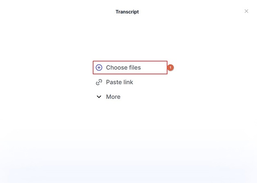Show additional upload sources under More
This screenshot has width=257, height=183.
click(x=113, y=97)
